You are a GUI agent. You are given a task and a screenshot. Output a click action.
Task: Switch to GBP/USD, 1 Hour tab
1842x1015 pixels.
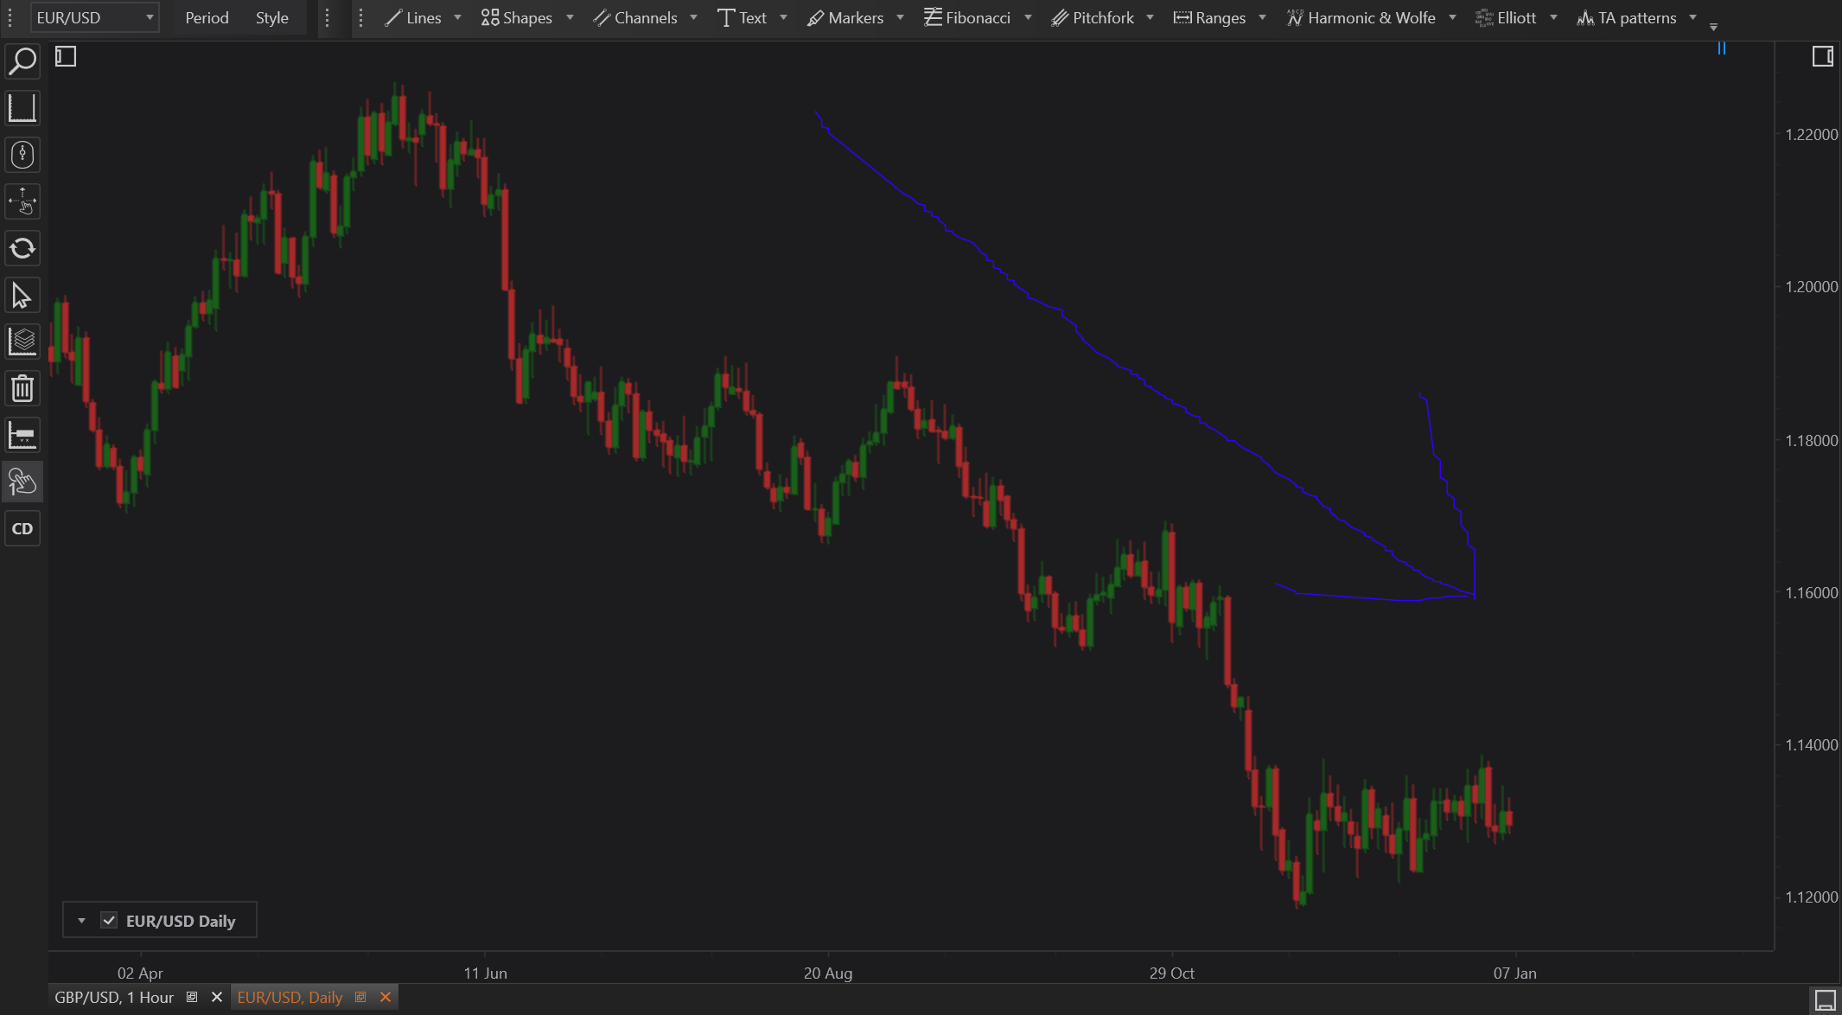[114, 997]
